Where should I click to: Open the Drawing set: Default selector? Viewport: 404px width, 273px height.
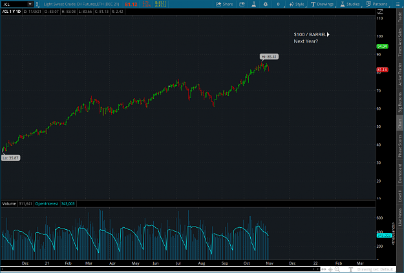375,269
